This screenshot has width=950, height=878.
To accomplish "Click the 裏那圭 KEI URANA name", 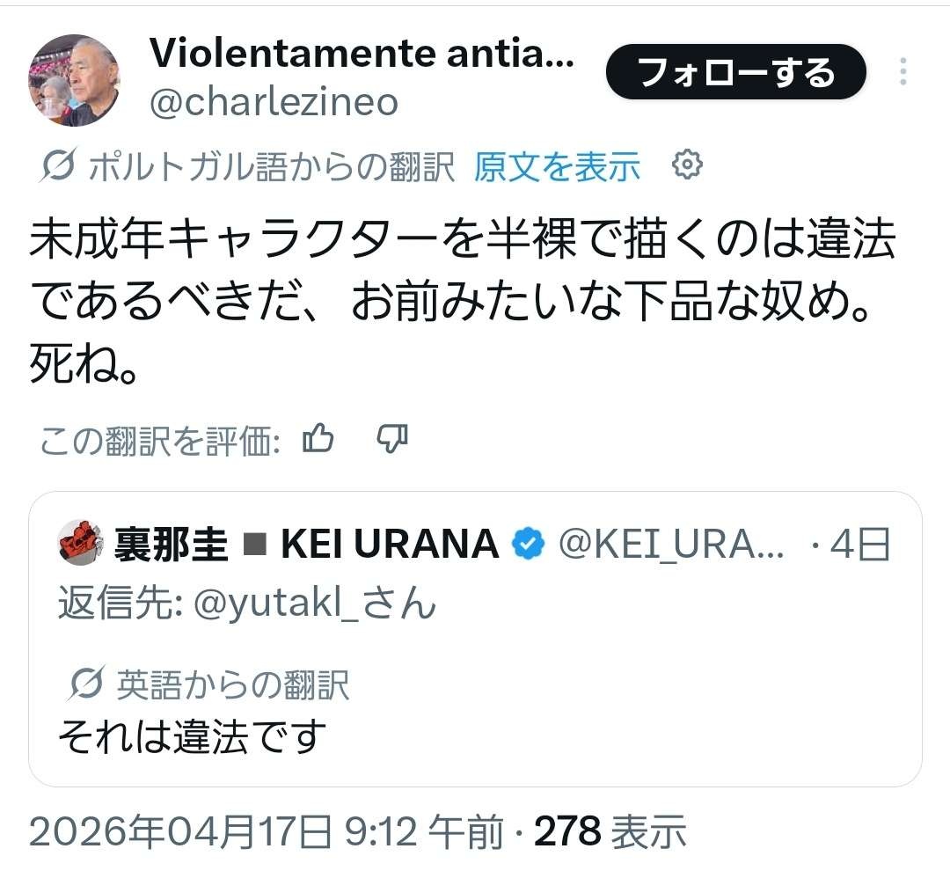I will pyautogui.click(x=306, y=545).
